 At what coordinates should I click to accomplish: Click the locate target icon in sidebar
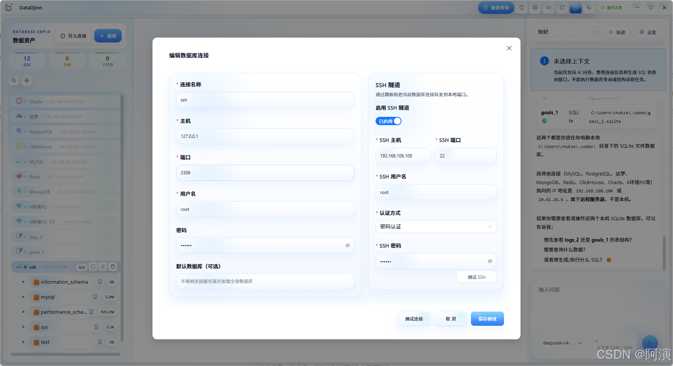27,80
